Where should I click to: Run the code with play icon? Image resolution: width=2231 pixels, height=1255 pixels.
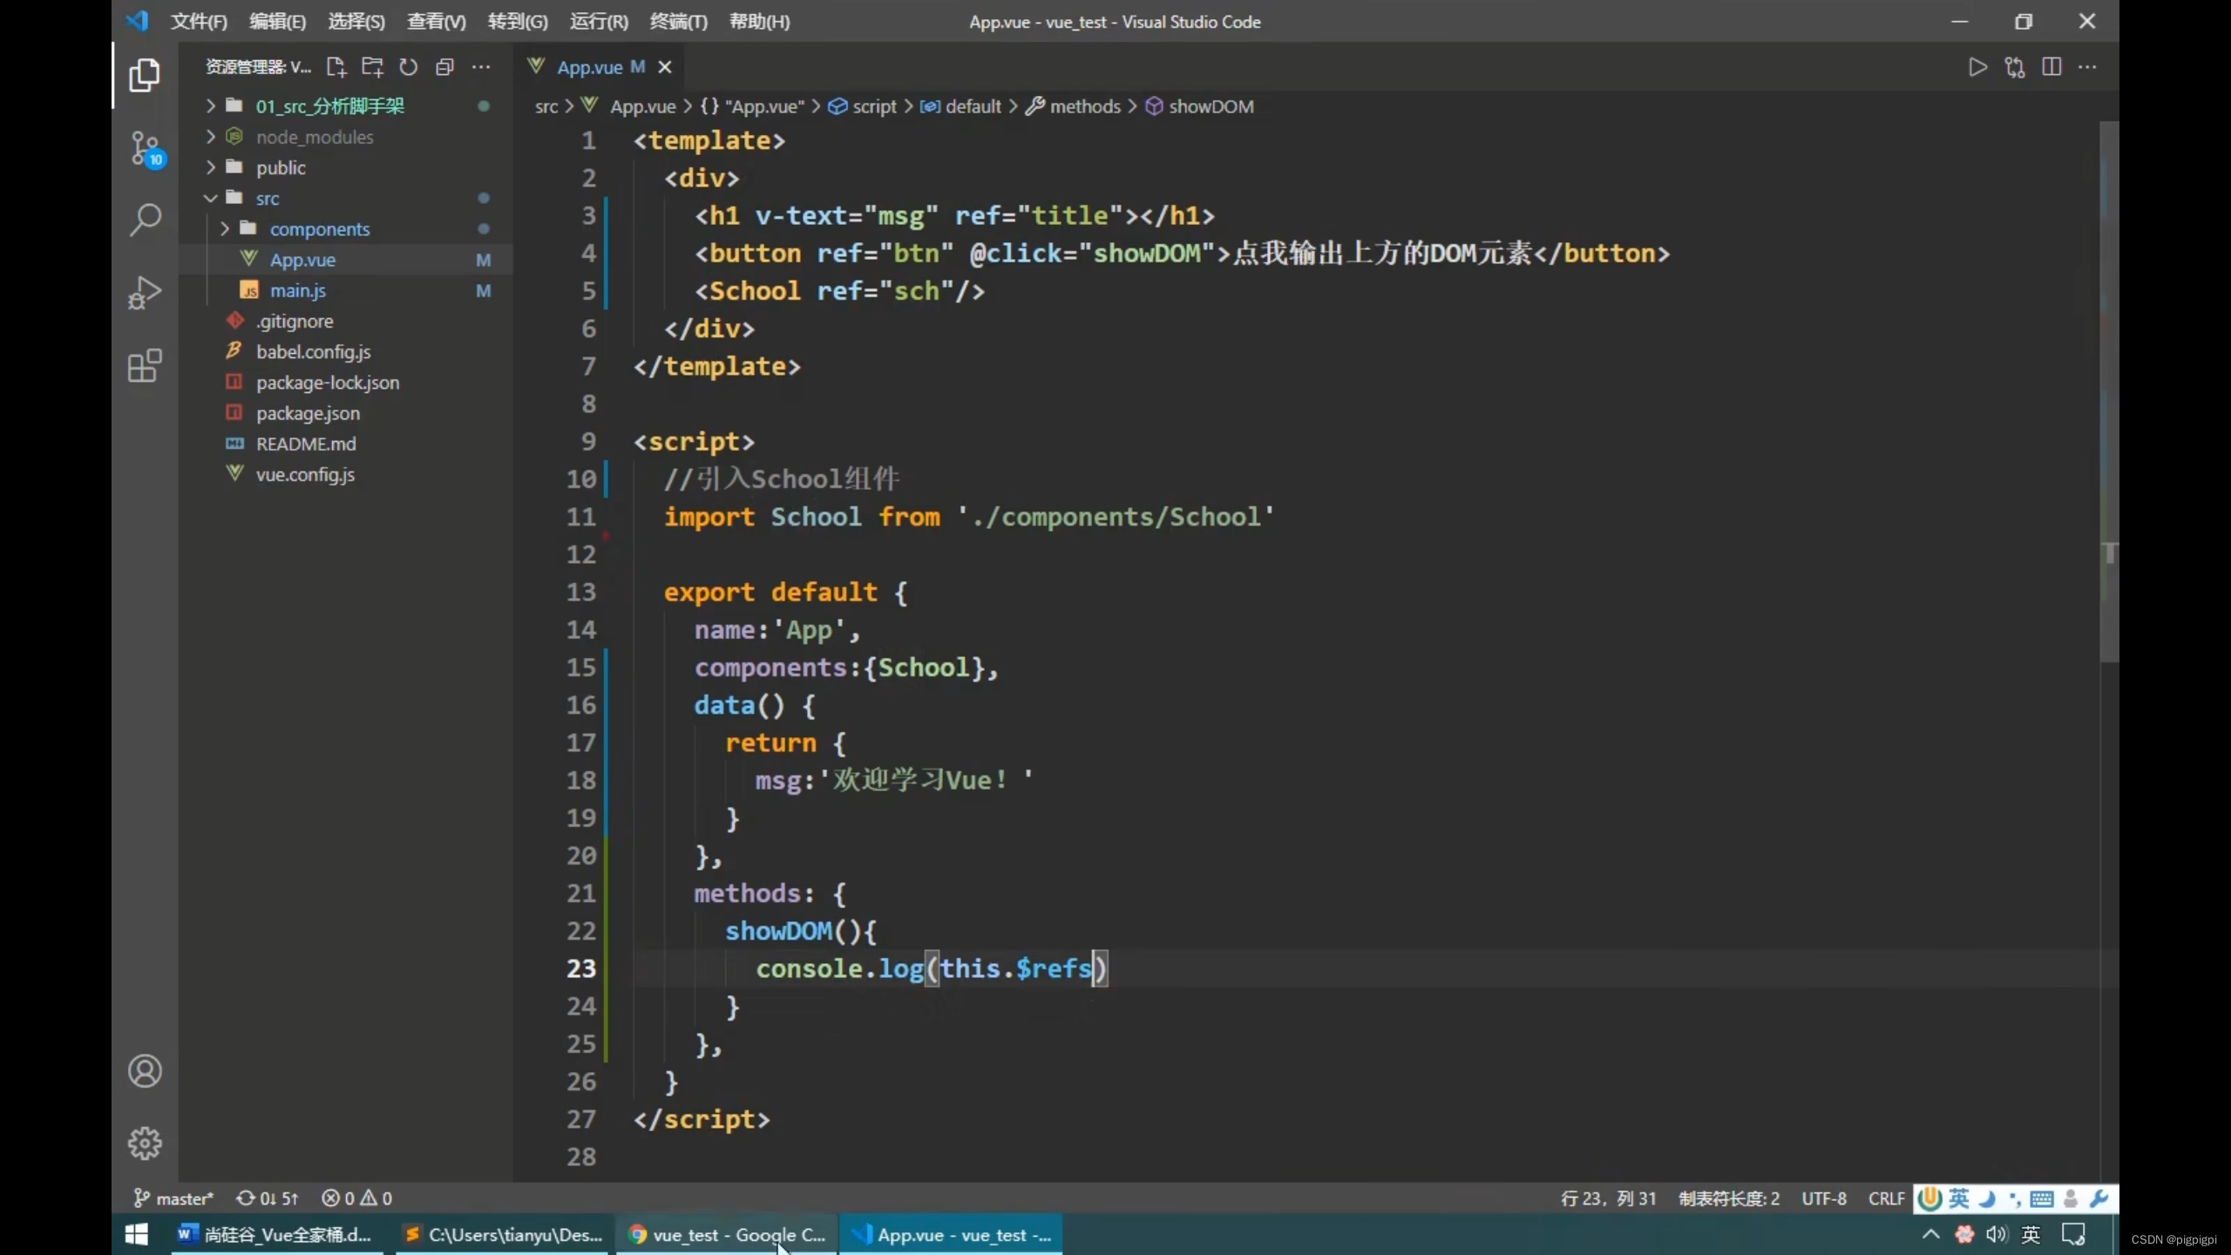tap(1977, 67)
